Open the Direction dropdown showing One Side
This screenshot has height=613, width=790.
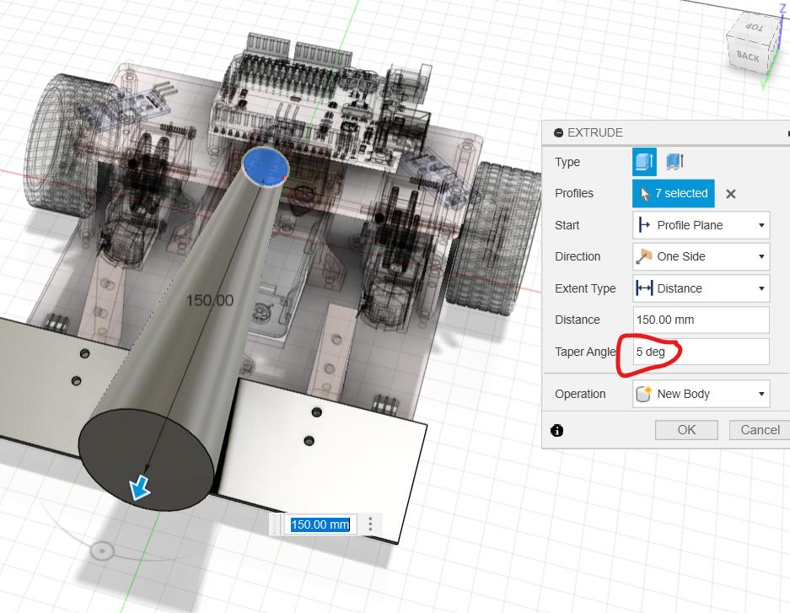pyautogui.click(x=701, y=256)
